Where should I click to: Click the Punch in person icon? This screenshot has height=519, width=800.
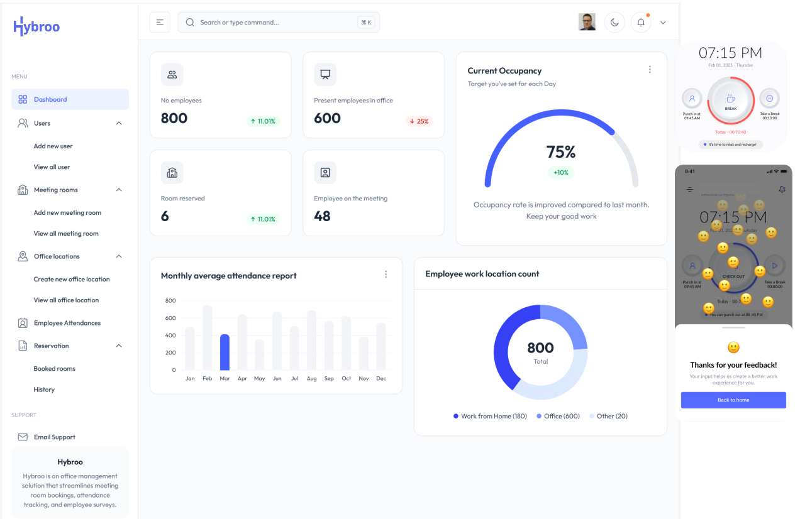[692, 98]
